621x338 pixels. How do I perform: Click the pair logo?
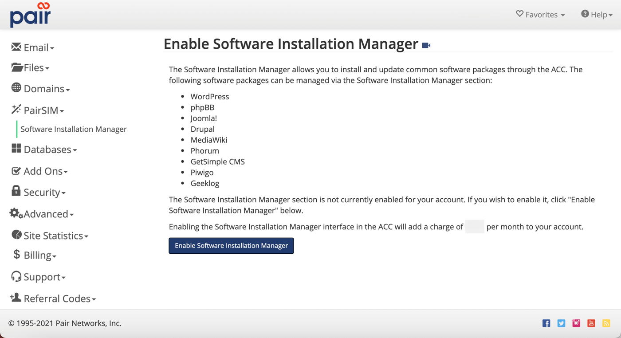tap(31, 15)
